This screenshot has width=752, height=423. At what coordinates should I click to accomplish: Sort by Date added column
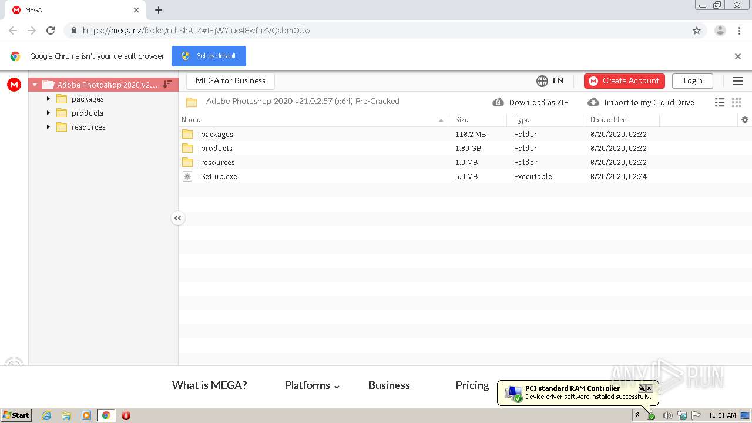point(609,120)
